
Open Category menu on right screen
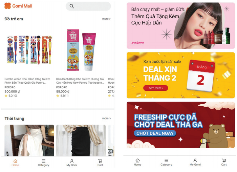point(166,162)
